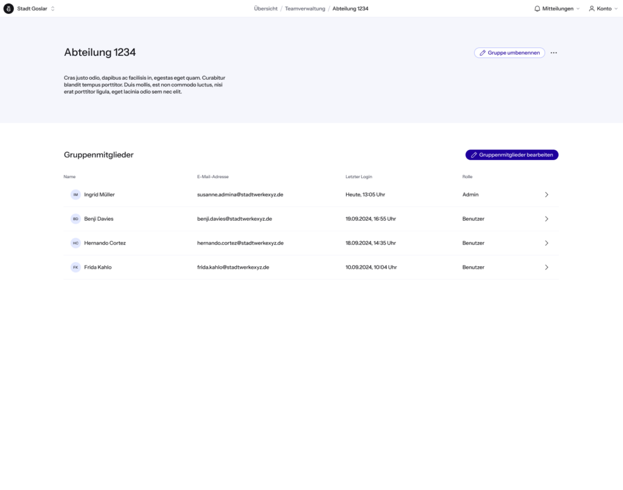Click the Abteilung 1234 breadcrumb
The image size is (623, 490).
[x=350, y=9]
